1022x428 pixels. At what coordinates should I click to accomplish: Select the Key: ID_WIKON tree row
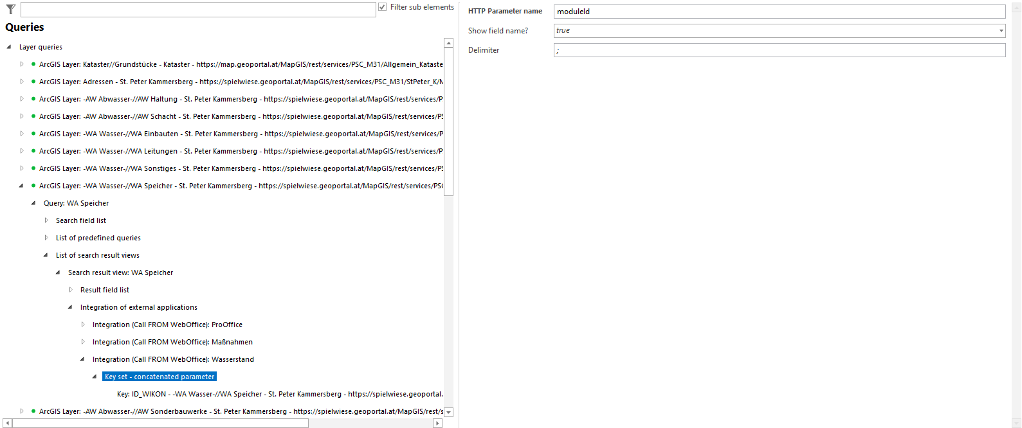click(280, 394)
